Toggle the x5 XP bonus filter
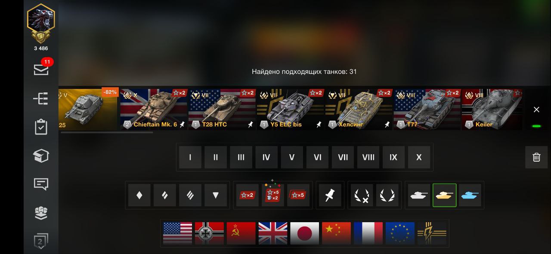 [x=298, y=196]
